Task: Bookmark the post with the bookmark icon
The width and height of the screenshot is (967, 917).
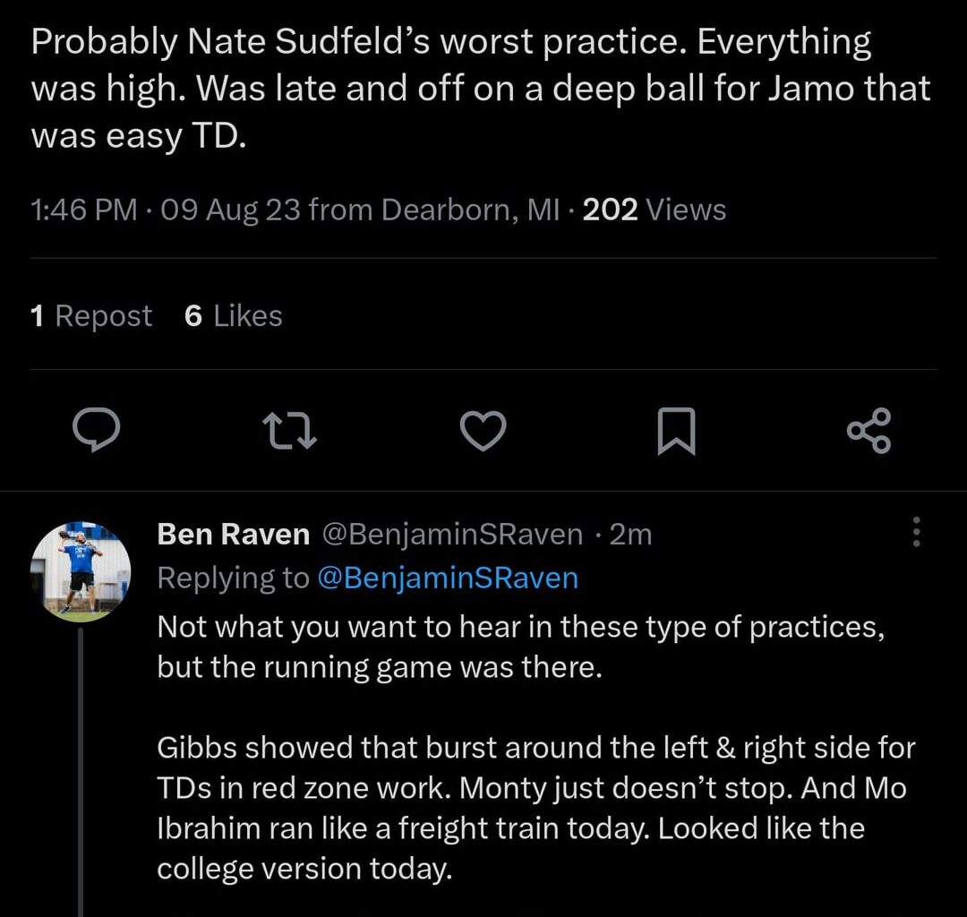Action: [676, 431]
